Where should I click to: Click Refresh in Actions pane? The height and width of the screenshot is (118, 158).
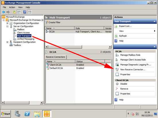[123, 36]
